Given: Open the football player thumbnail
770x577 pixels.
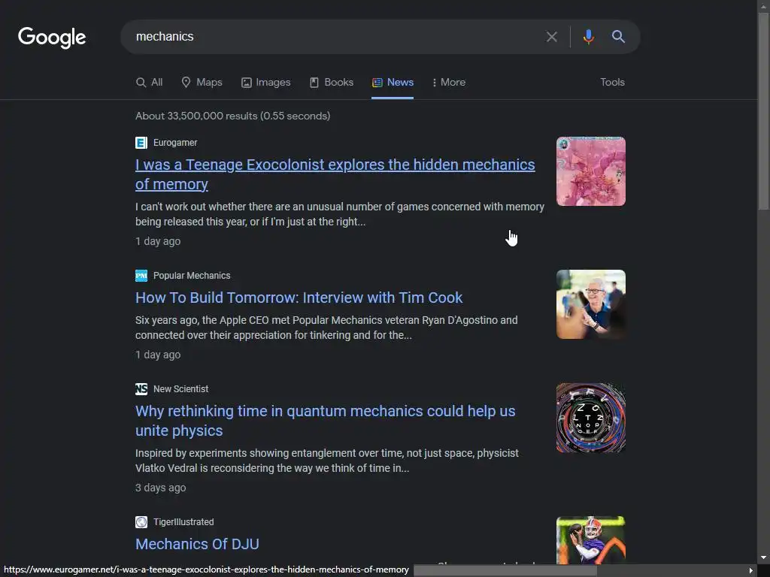Looking at the screenshot, I should 591,539.
